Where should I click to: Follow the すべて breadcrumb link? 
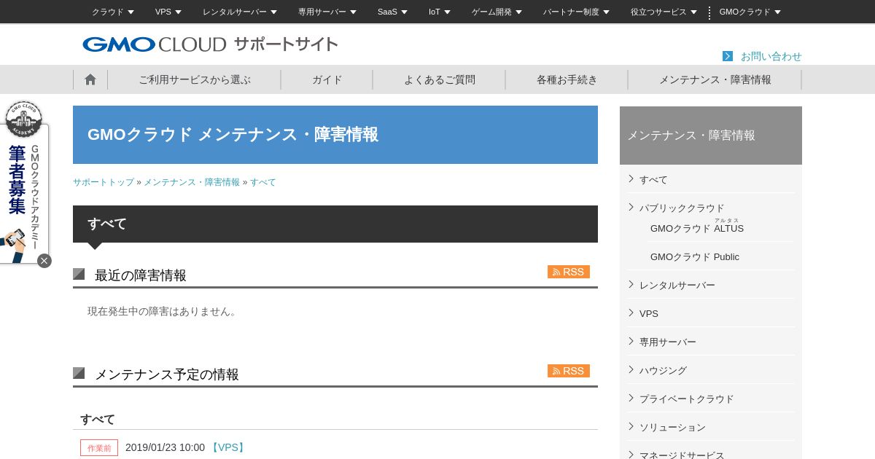click(263, 182)
